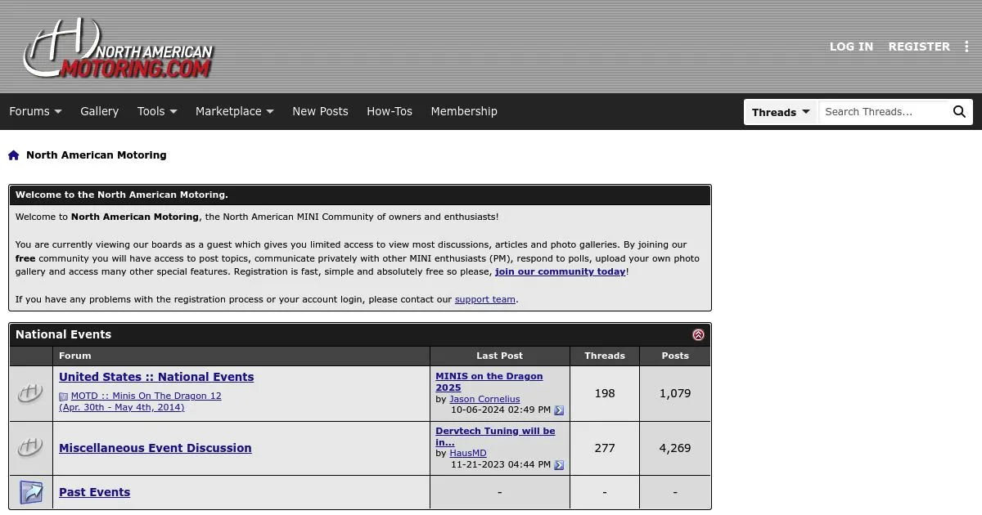Click the small icon beside MOTD subforum
The image size is (982, 515).
tap(63, 396)
